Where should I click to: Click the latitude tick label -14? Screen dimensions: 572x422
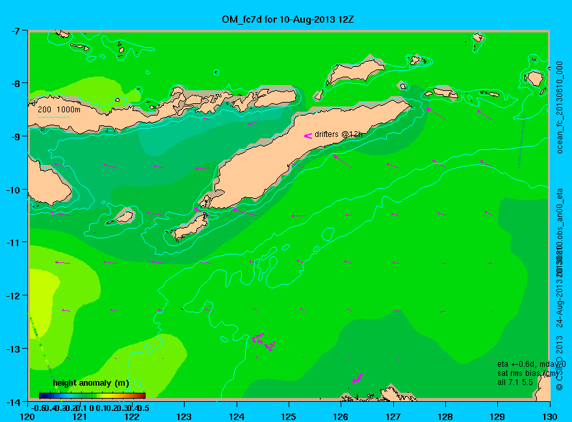click(13, 402)
